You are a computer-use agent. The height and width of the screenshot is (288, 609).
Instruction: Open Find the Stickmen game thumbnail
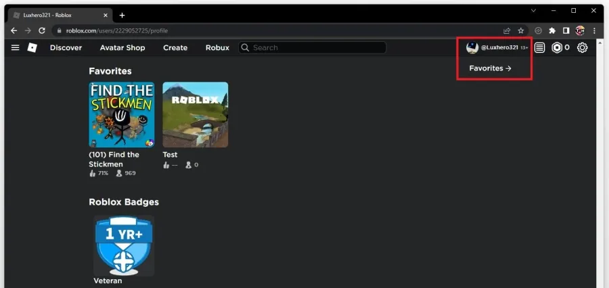(122, 114)
